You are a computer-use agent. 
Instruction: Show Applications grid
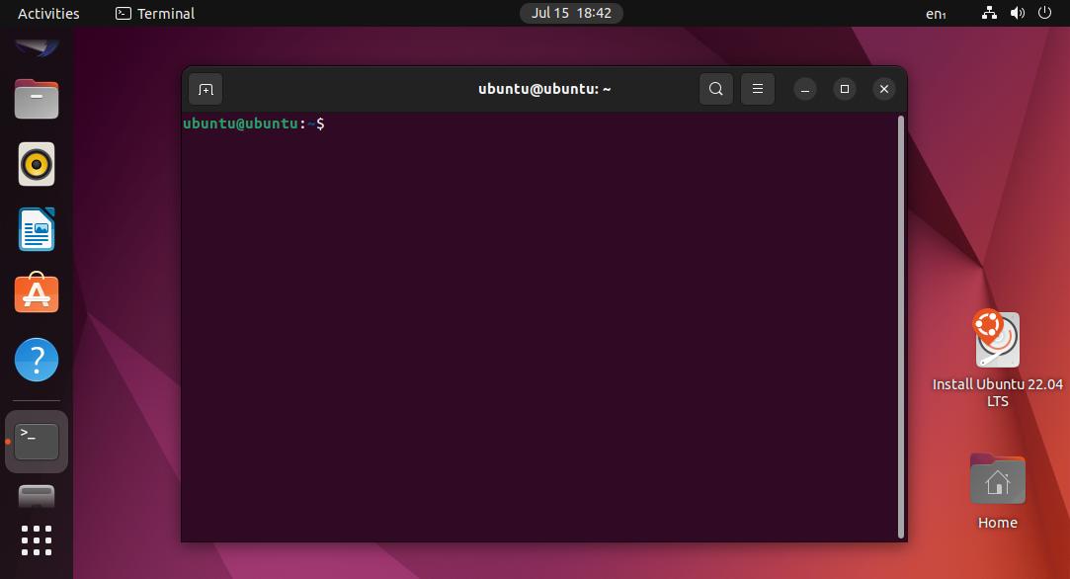click(37, 540)
